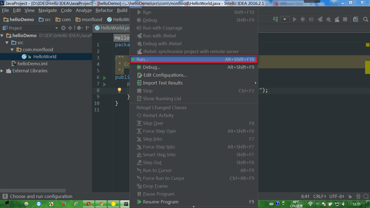The width and height of the screenshot is (370, 208).
Task: Click the toolbar Debug with JRebel bug icon
Action: pos(328,19)
